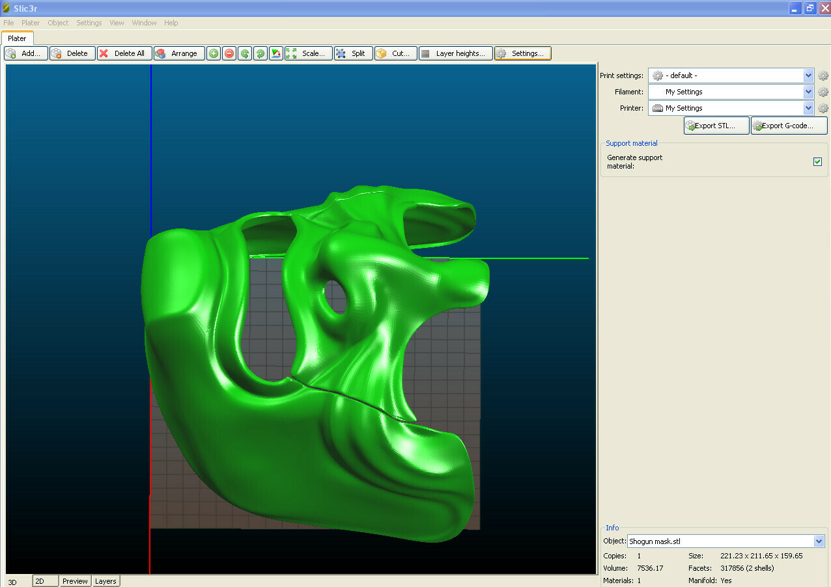Open the Filament settings gear icon

pyautogui.click(x=823, y=92)
